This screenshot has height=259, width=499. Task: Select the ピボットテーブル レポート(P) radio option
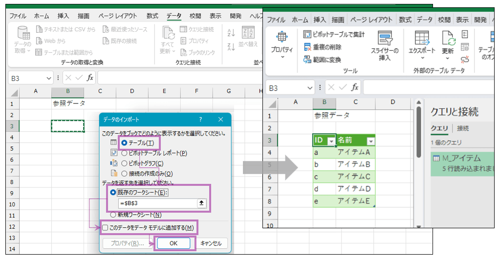124,153
